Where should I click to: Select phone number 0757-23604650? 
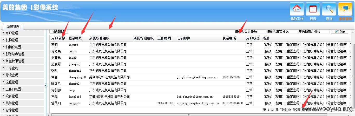(x=233, y=103)
